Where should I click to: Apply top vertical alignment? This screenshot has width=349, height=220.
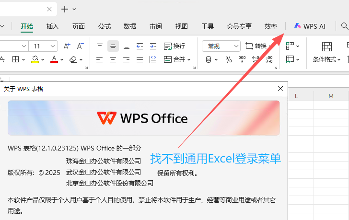click(100, 46)
